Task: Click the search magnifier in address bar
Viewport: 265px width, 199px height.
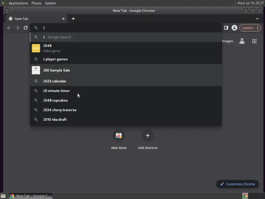Action: pyautogui.click(x=36, y=28)
